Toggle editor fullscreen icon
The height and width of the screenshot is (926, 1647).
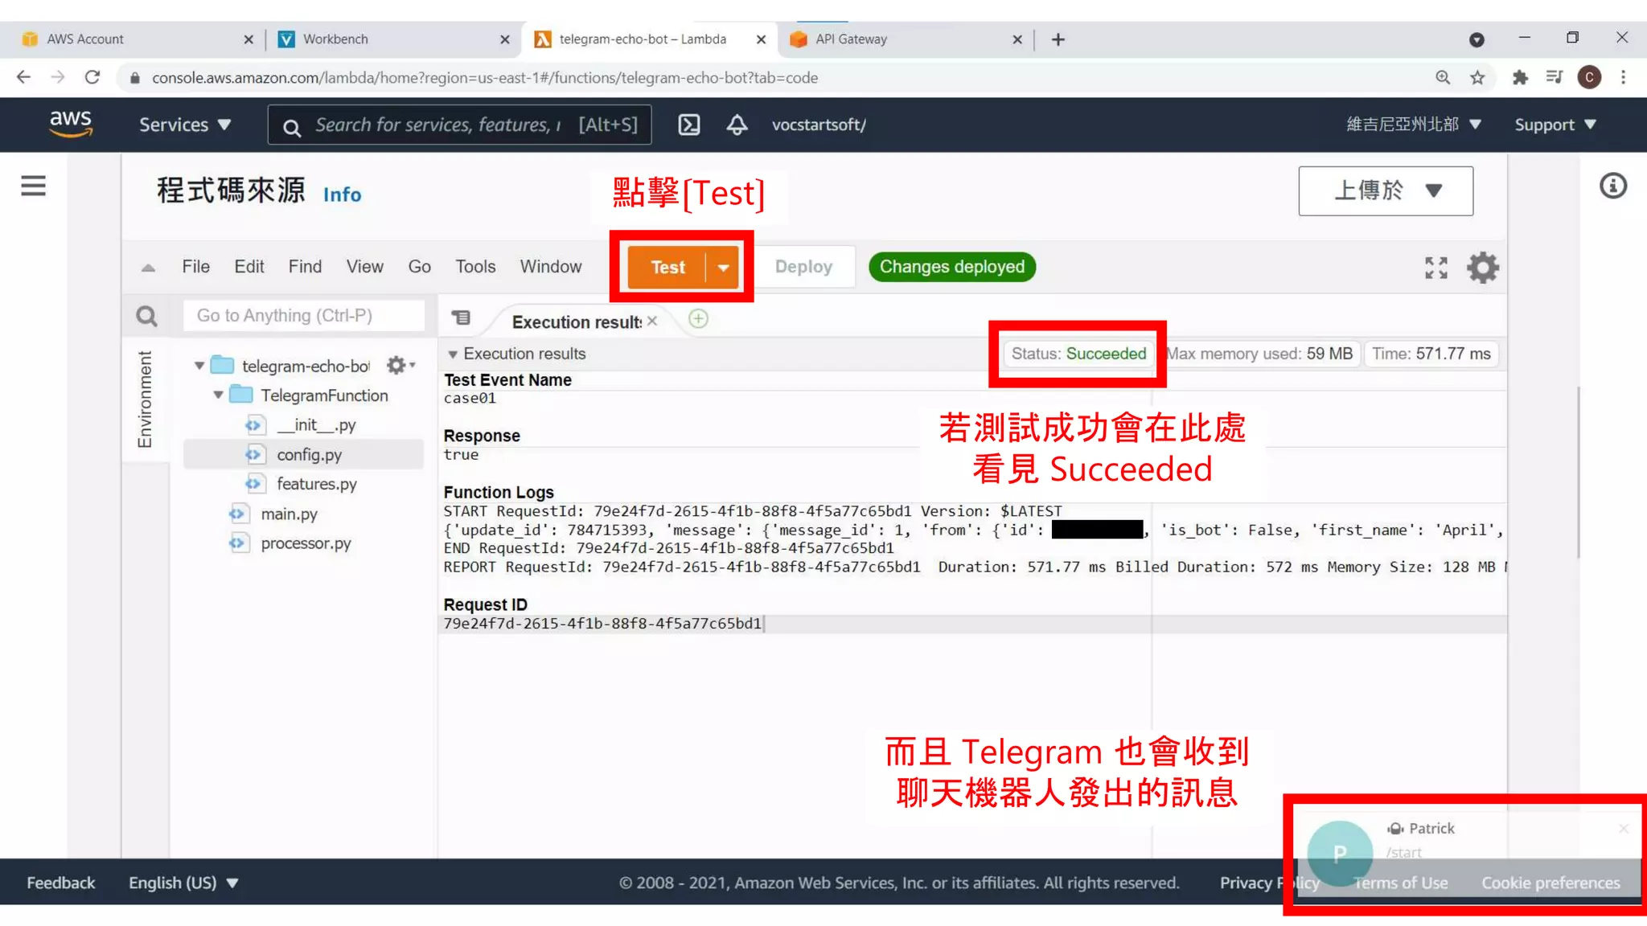coord(1436,268)
